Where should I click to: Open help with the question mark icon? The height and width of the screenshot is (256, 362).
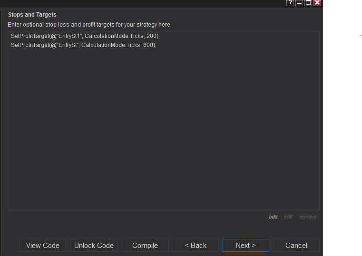290,3
